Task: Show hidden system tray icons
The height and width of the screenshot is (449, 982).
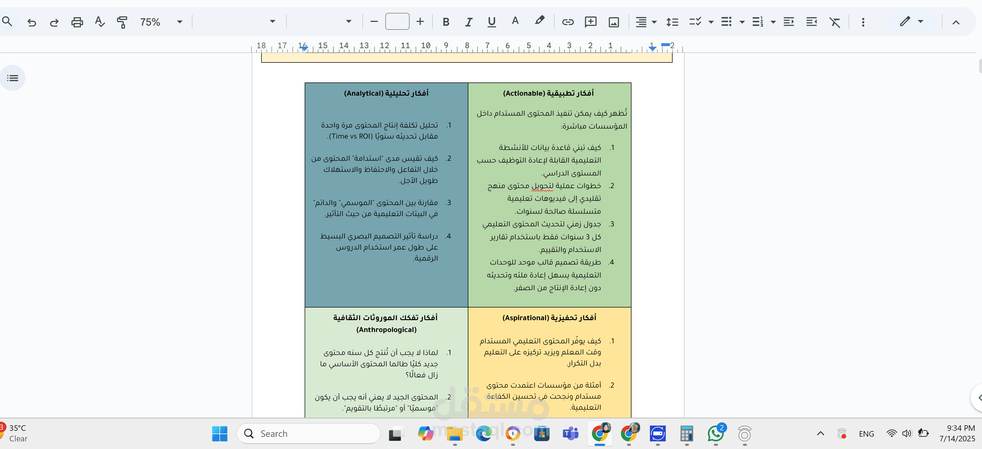Action: (821, 433)
